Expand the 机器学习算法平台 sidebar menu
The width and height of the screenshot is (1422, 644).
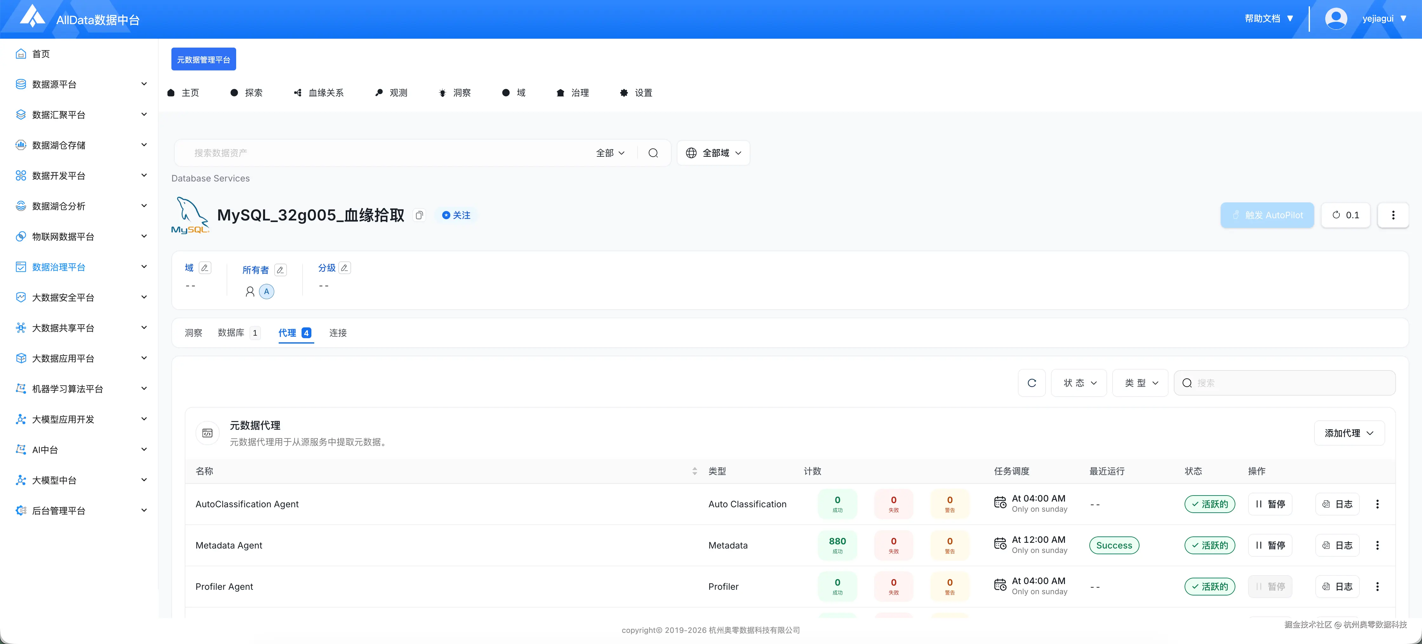tap(144, 389)
